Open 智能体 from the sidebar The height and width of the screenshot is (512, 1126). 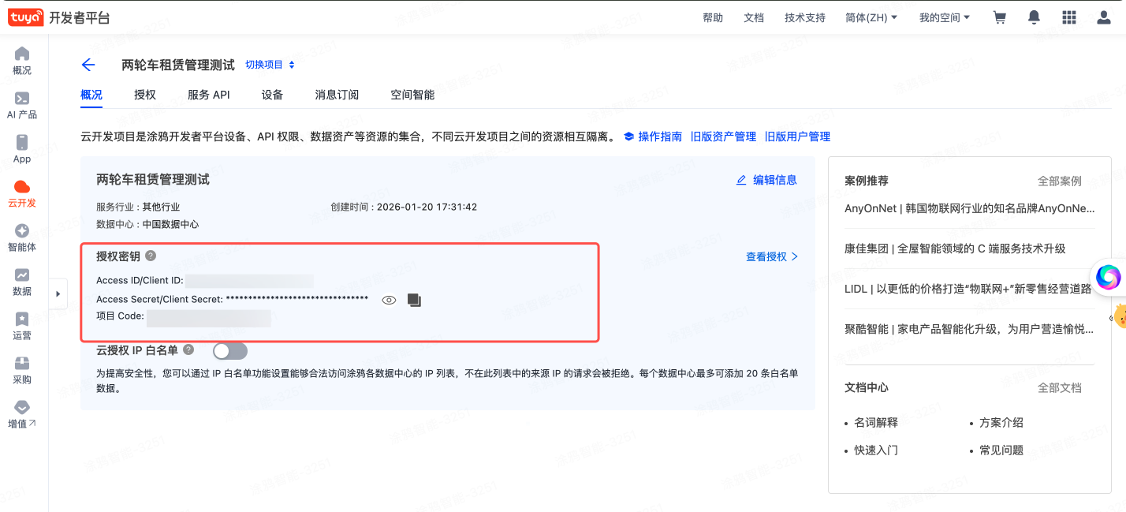tap(21, 237)
